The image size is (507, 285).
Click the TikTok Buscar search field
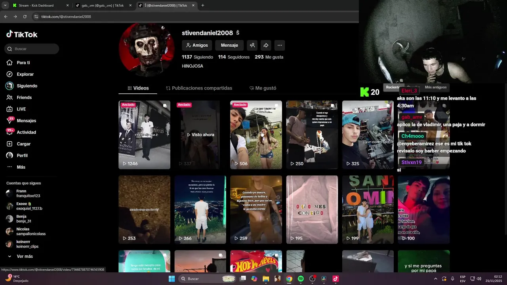(x=32, y=49)
